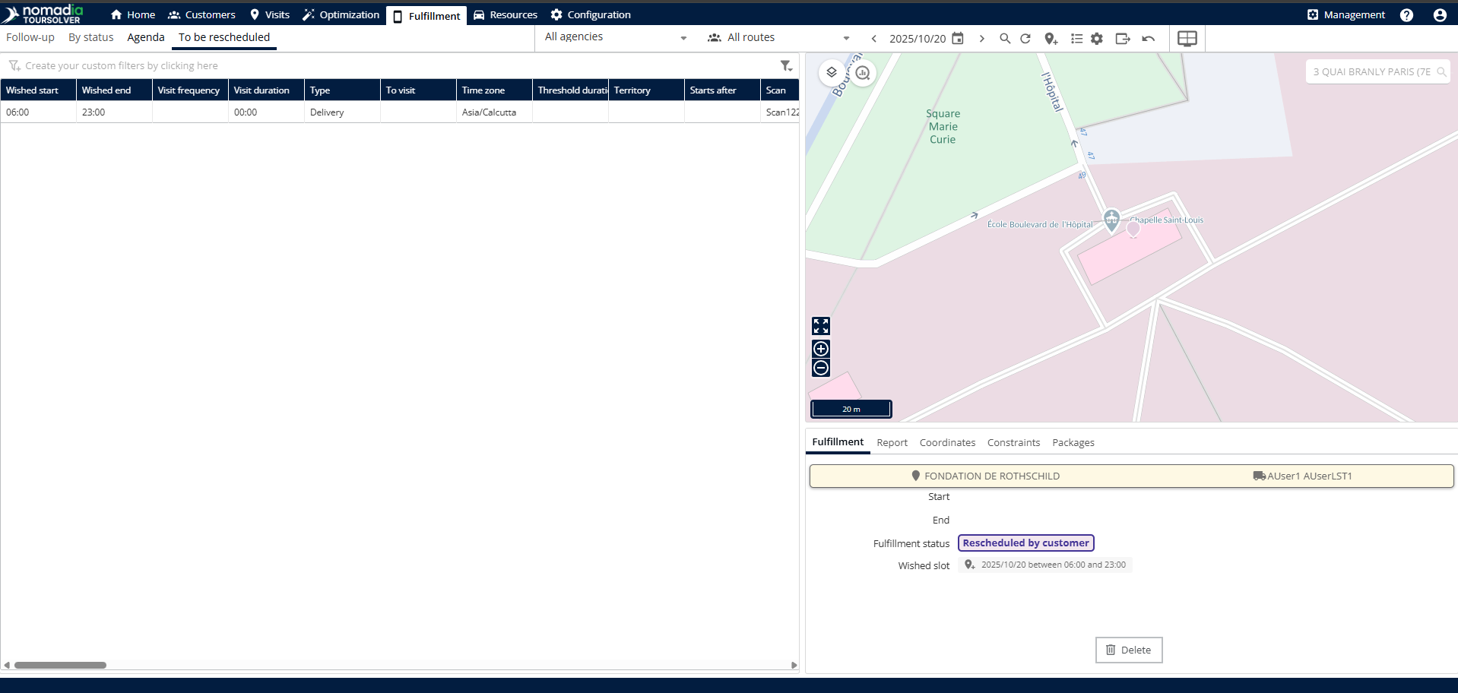The height and width of the screenshot is (693, 1458).
Task: Click the add visit pin icon
Action: click(x=1051, y=39)
